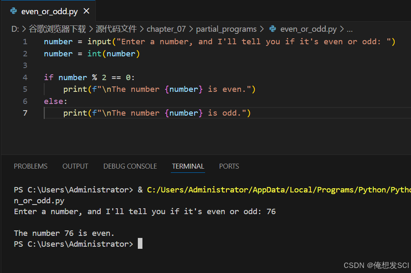Switch to the DEBUG CONSOLE panel tab
Image resolution: width=411 pixels, height=273 pixels.
(x=130, y=166)
